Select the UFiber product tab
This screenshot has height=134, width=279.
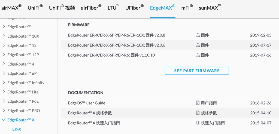coord(134,8)
